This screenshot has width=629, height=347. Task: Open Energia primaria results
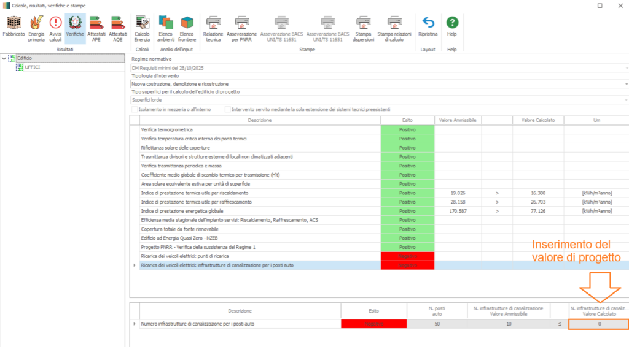pos(36,28)
